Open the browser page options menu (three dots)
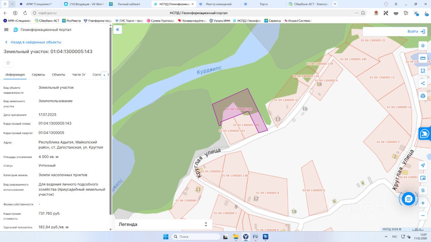Image resolution: width=431 pixels, height=242 pixels. click(x=357, y=13)
